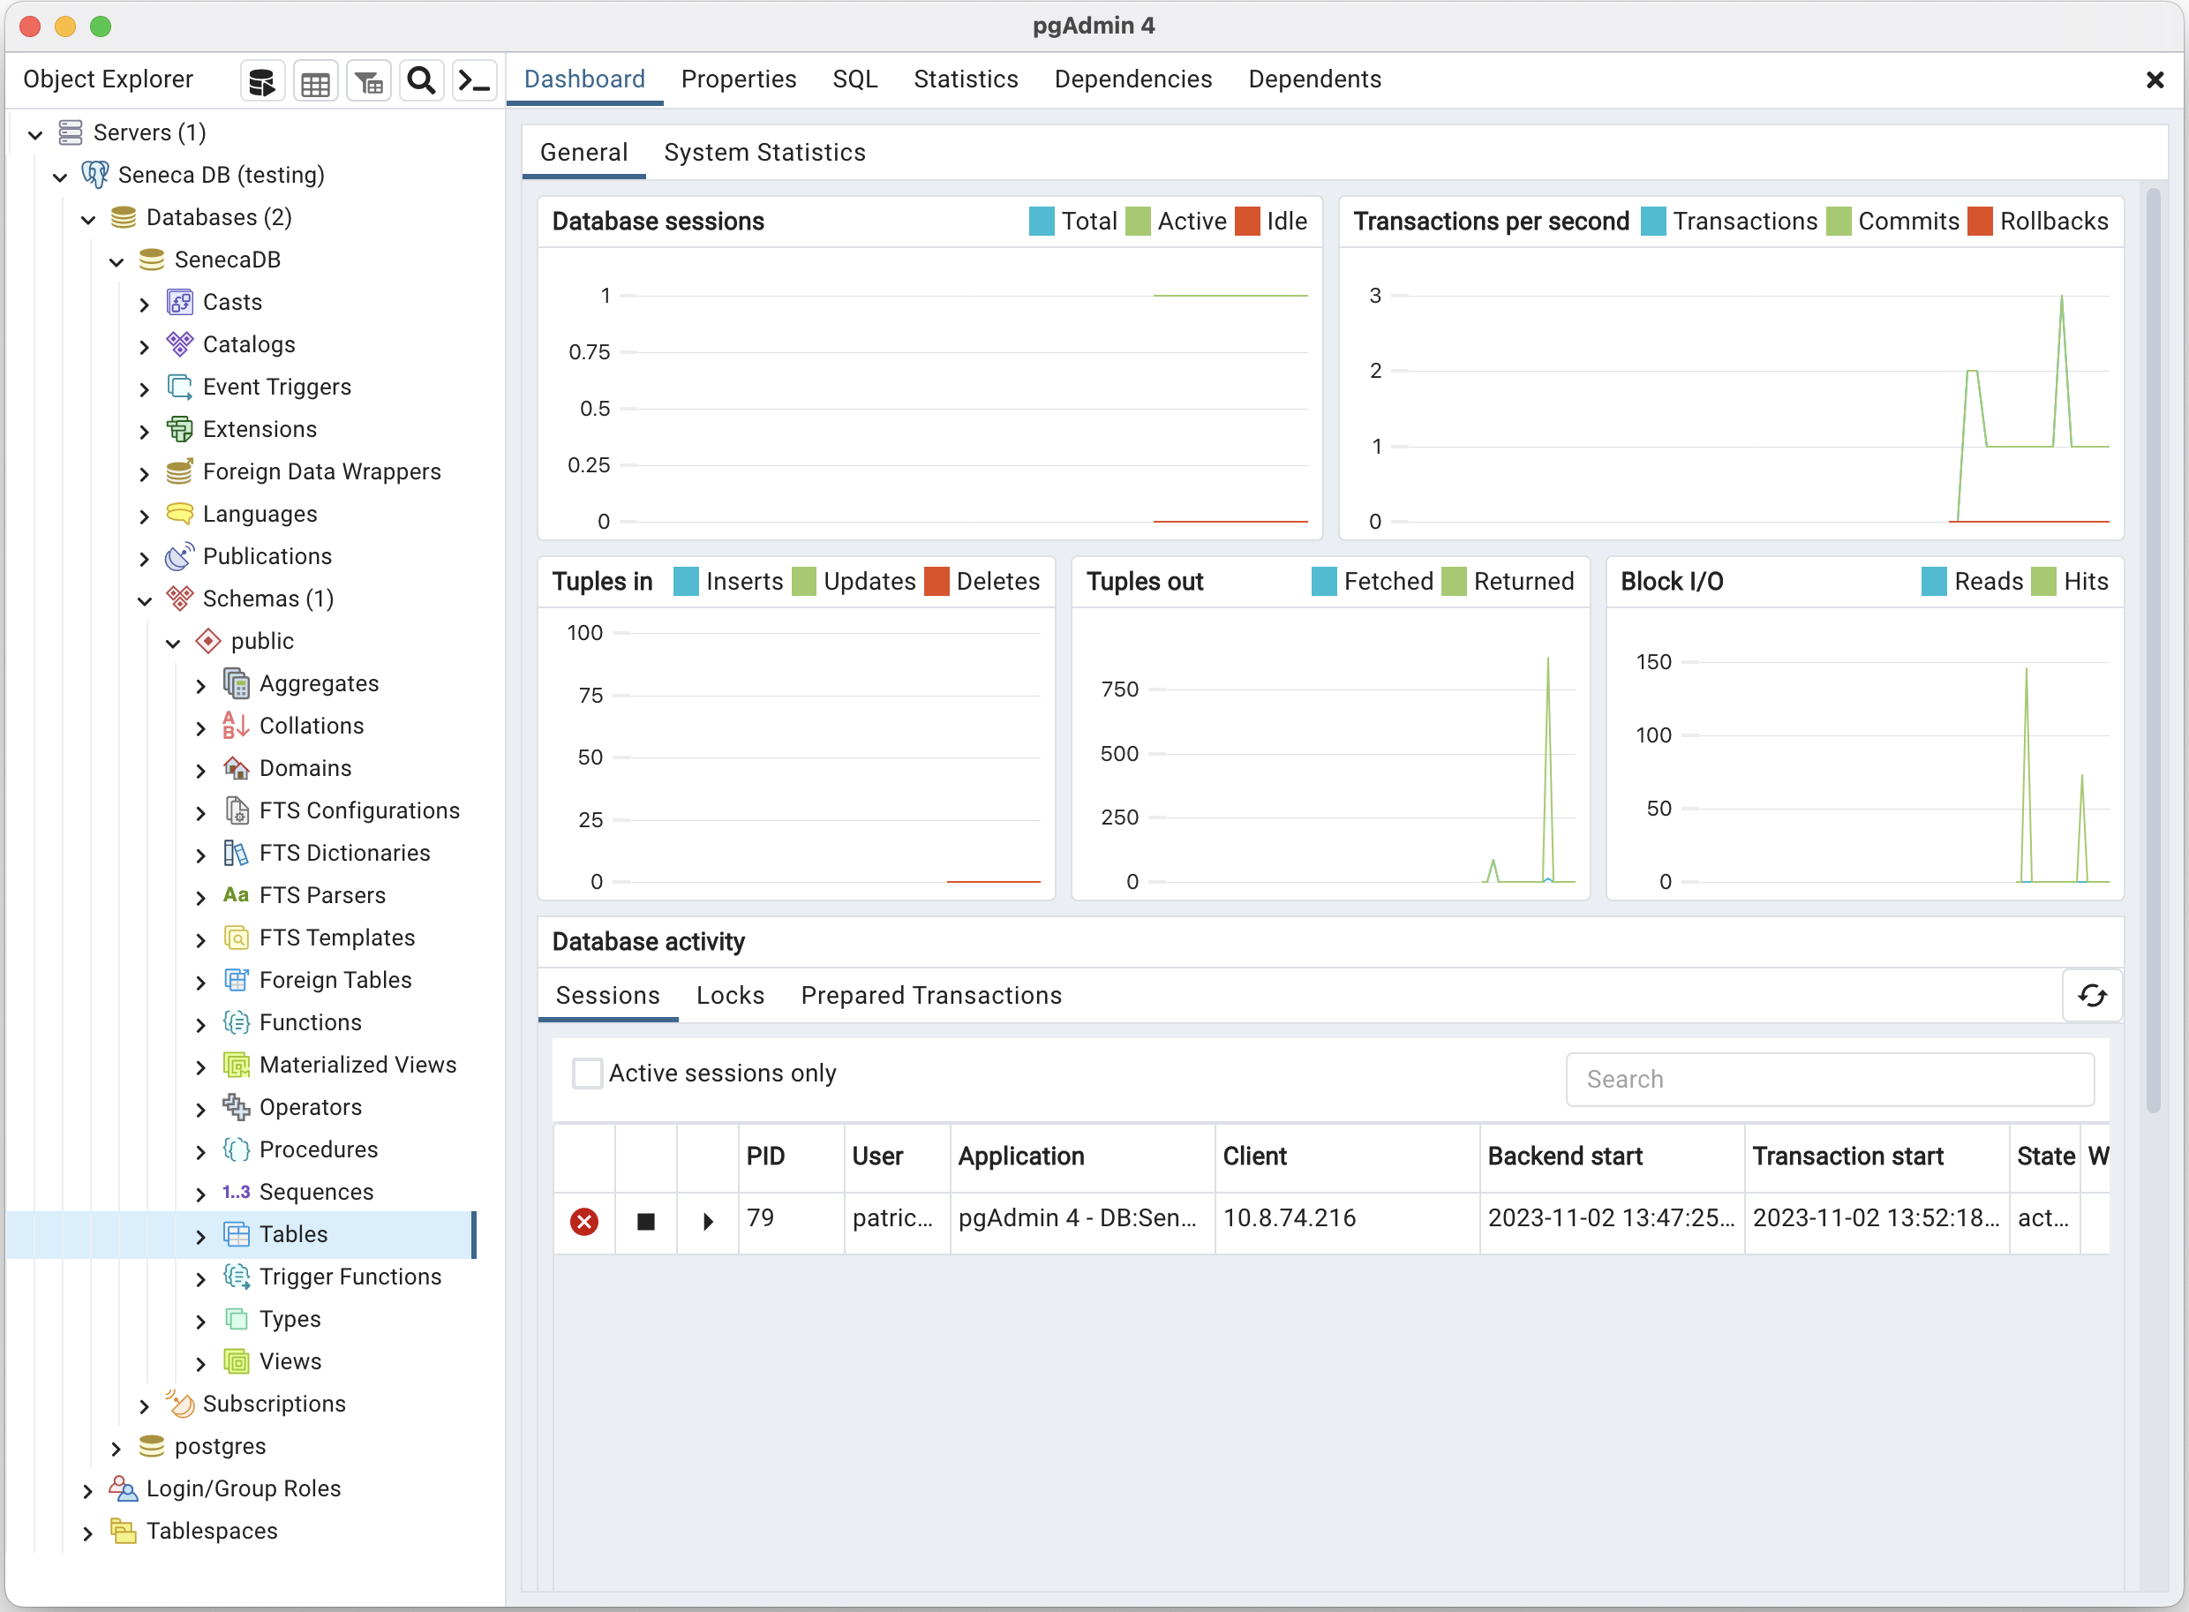Image resolution: width=2189 pixels, height=1612 pixels.
Task: Expand session details for PID 79
Action: point(708,1222)
